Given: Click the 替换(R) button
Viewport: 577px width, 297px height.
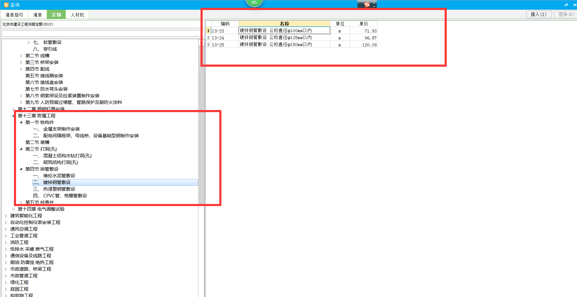Looking at the screenshot, I should coord(566,14).
